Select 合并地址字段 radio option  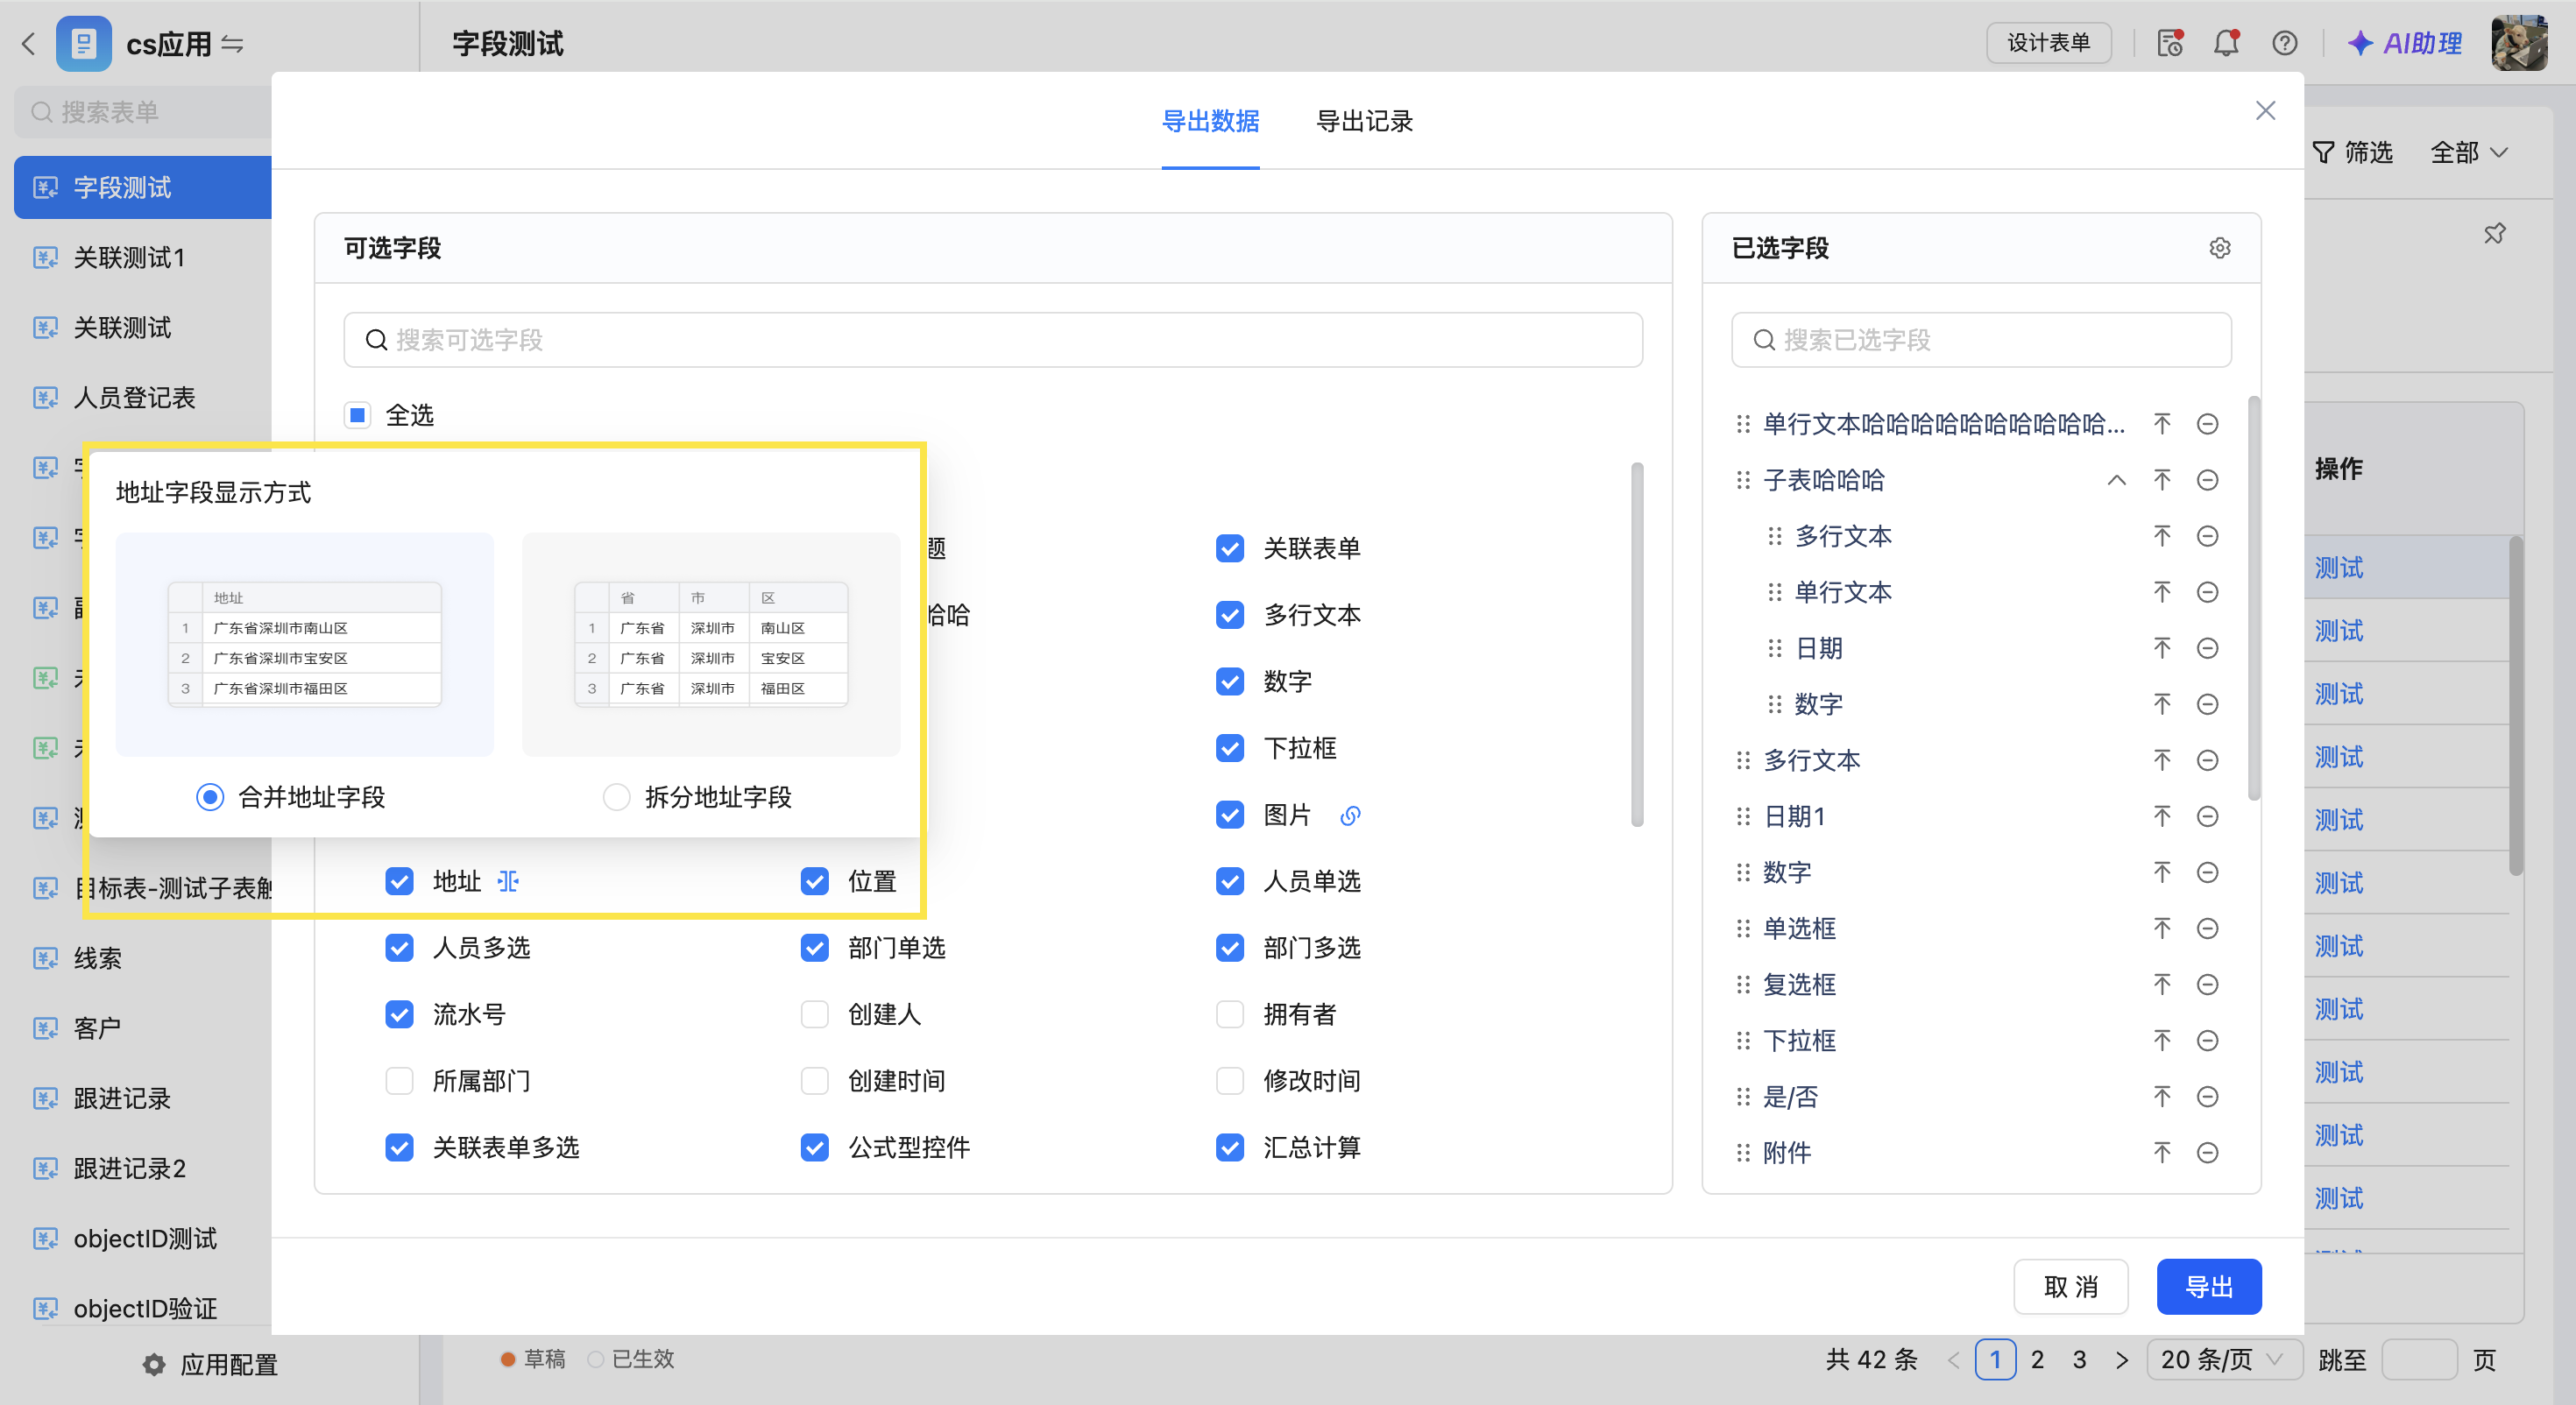click(210, 797)
